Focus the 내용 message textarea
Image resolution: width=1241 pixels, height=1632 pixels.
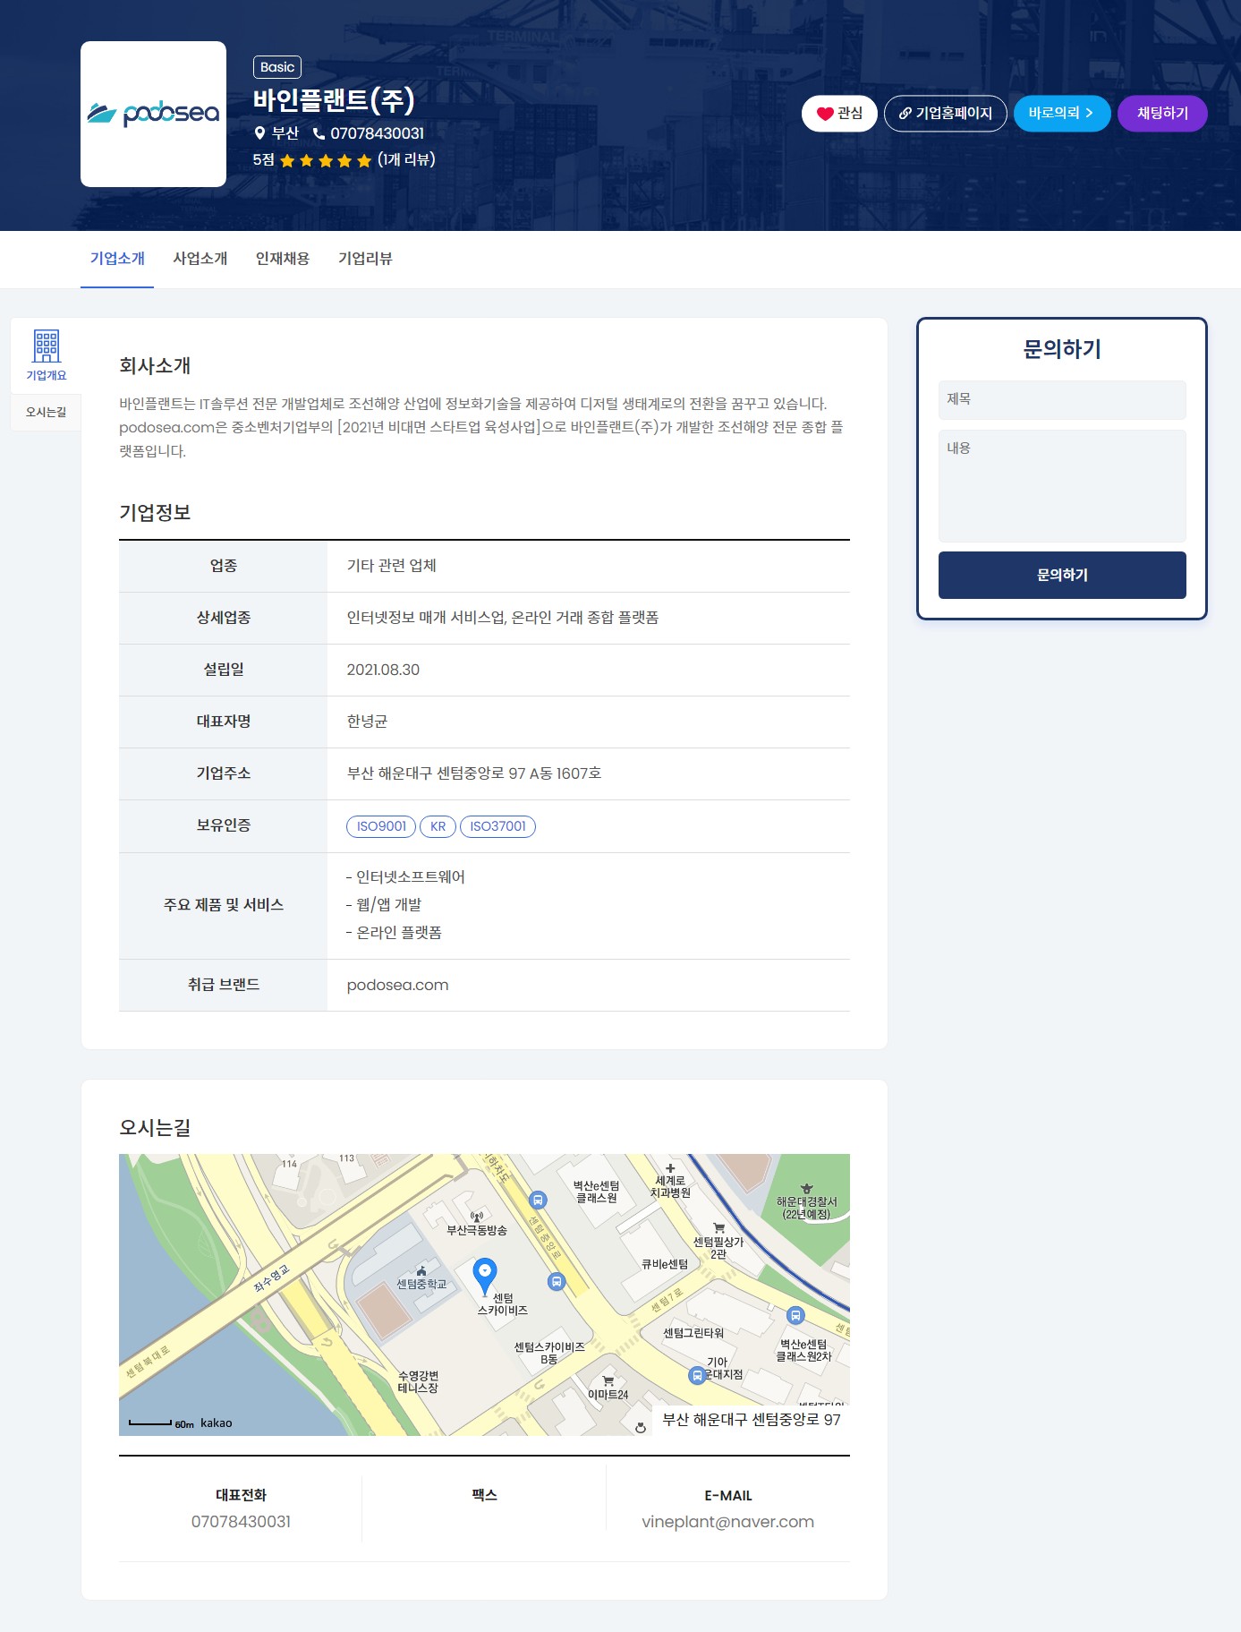(x=1061, y=485)
